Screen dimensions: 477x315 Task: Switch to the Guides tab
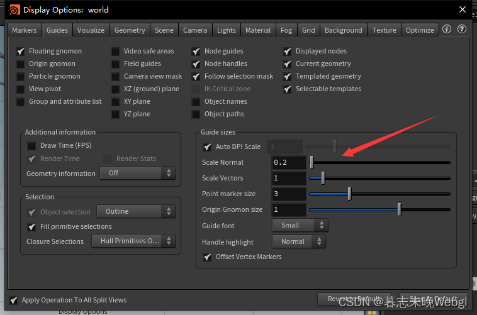[57, 30]
